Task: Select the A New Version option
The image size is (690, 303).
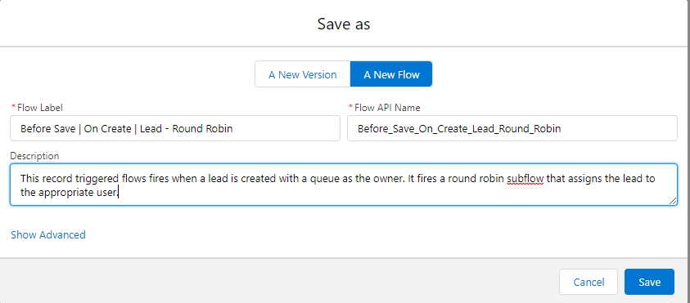Action: (303, 74)
